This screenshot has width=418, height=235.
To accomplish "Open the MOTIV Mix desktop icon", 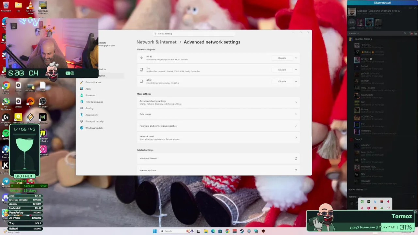I will coord(42,118).
